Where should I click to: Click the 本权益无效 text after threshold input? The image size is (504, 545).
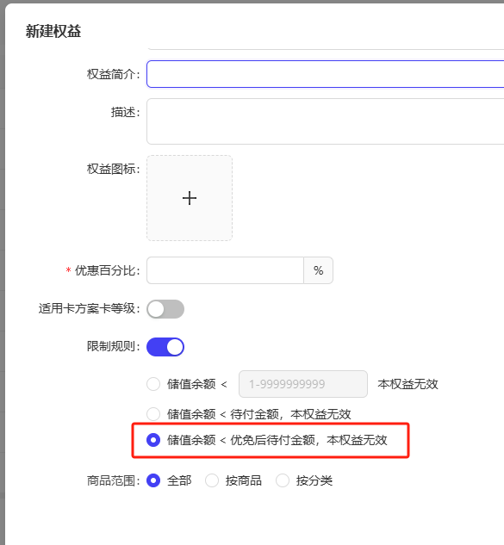click(x=408, y=384)
